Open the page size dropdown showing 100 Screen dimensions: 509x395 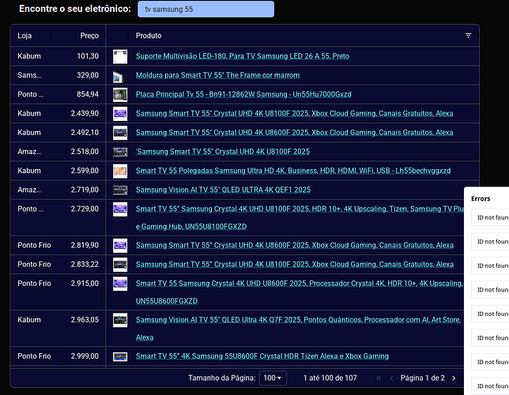[x=273, y=378]
